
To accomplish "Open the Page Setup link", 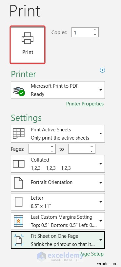I will point(91,254).
